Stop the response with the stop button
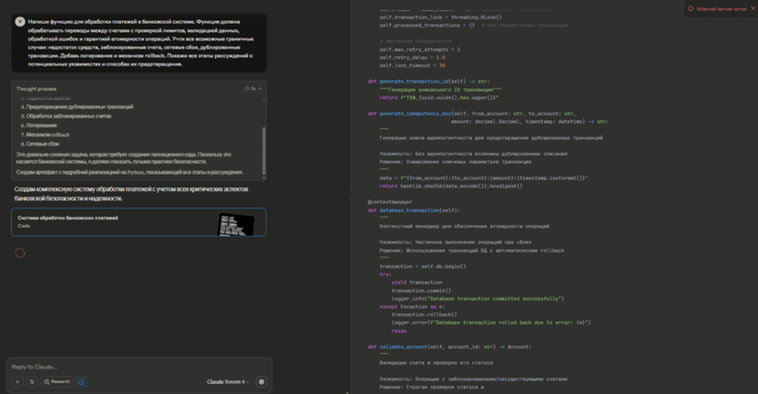The width and height of the screenshot is (758, 394). 261,382
